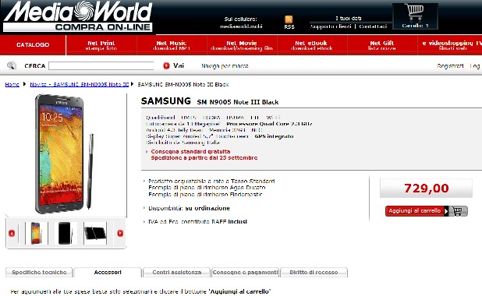Screen dimensions: 482x296
Task: Click IVA ed Eco contributo RAEE inclusi
Action: click(x=197, y=221)
